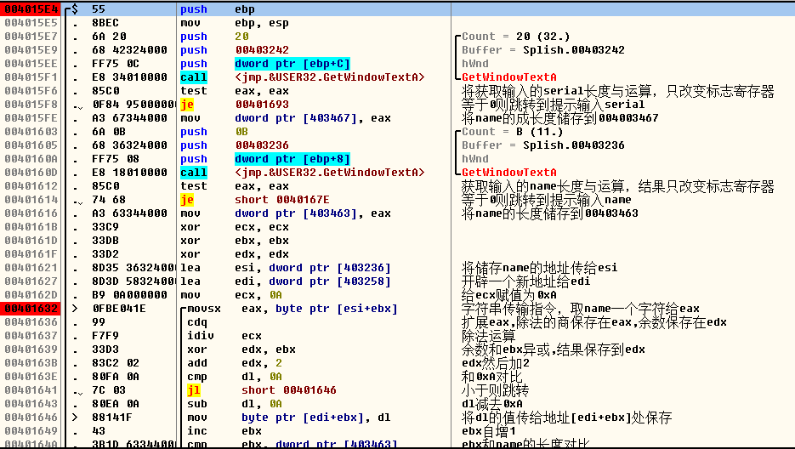
Task: Click 'mov byte ptr [edi+ebx], dl' instruction
Action: point(289,418)
